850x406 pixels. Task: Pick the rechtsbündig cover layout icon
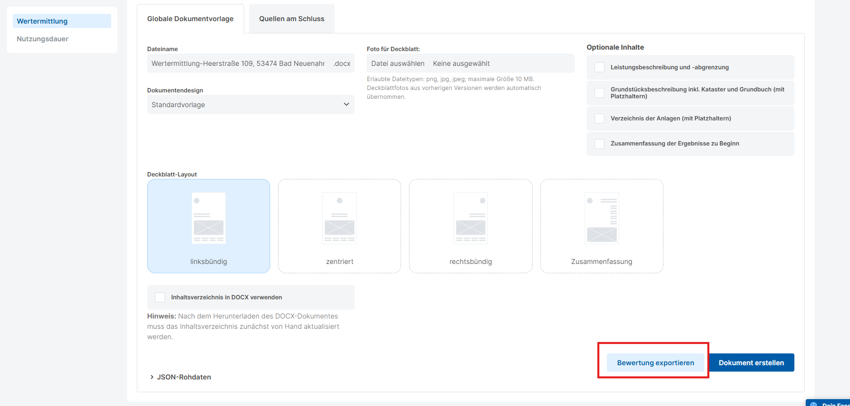(471, 219)
